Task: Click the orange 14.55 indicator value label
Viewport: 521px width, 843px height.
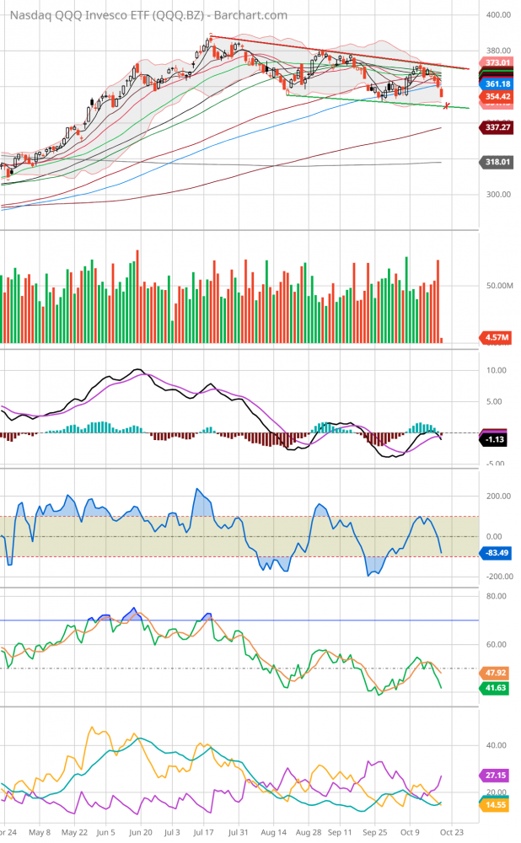Action: point(497,806)
